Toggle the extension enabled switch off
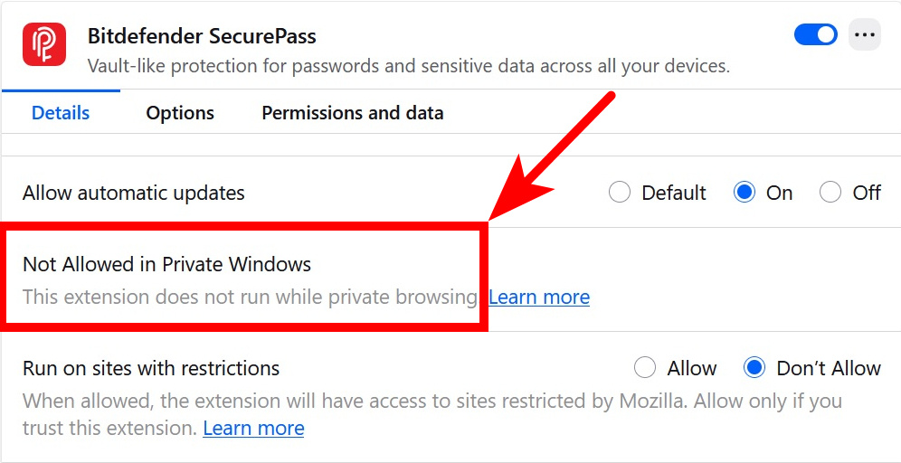The height and width of the screenshot is (463, 901). (816, 35)
